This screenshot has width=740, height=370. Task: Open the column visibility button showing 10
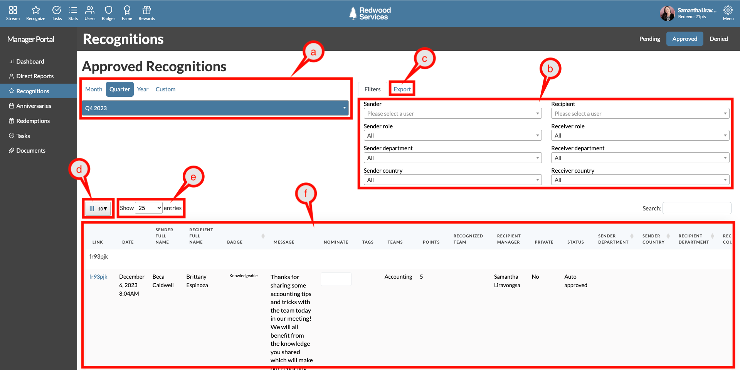98,209
